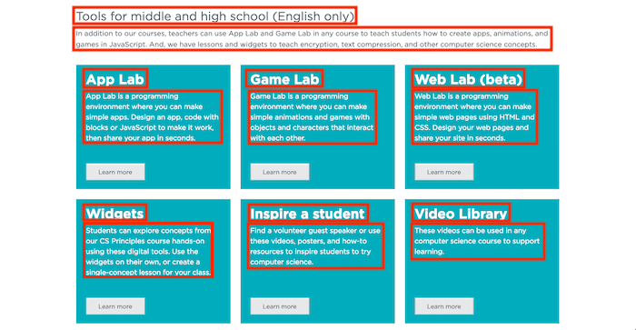This screenshot has height=330, width=636.
Task: Click Learn more in the Widgets card
Action: coord(115,306)
